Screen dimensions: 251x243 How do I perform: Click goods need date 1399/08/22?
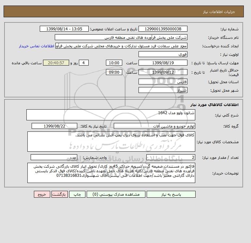[x=54, y=126]
